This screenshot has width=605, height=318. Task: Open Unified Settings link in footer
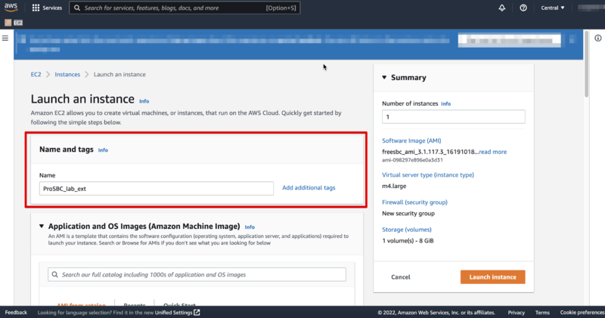pos(178,313)
